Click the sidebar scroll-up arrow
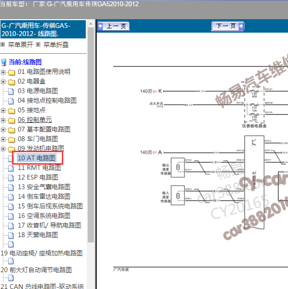This screenshot has height=289, width=288. click(x=91, y=24)
